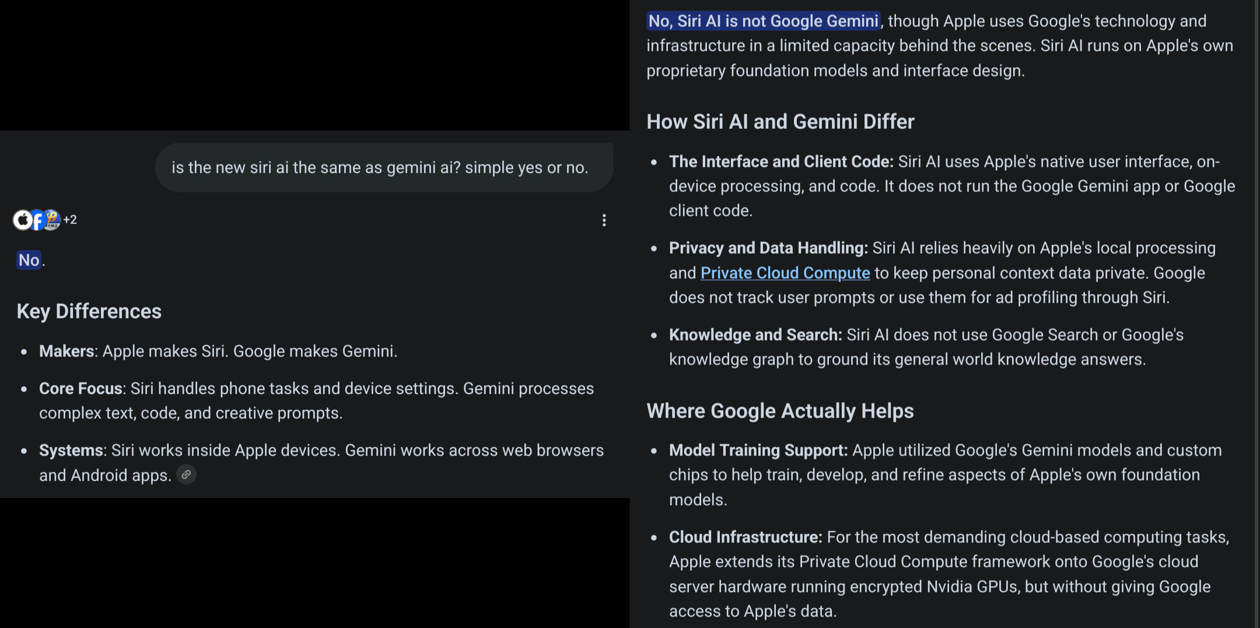Screen dimensions: 1260x628
Task: Click the user prompt about Siri and Gemini
Action: 384,167
